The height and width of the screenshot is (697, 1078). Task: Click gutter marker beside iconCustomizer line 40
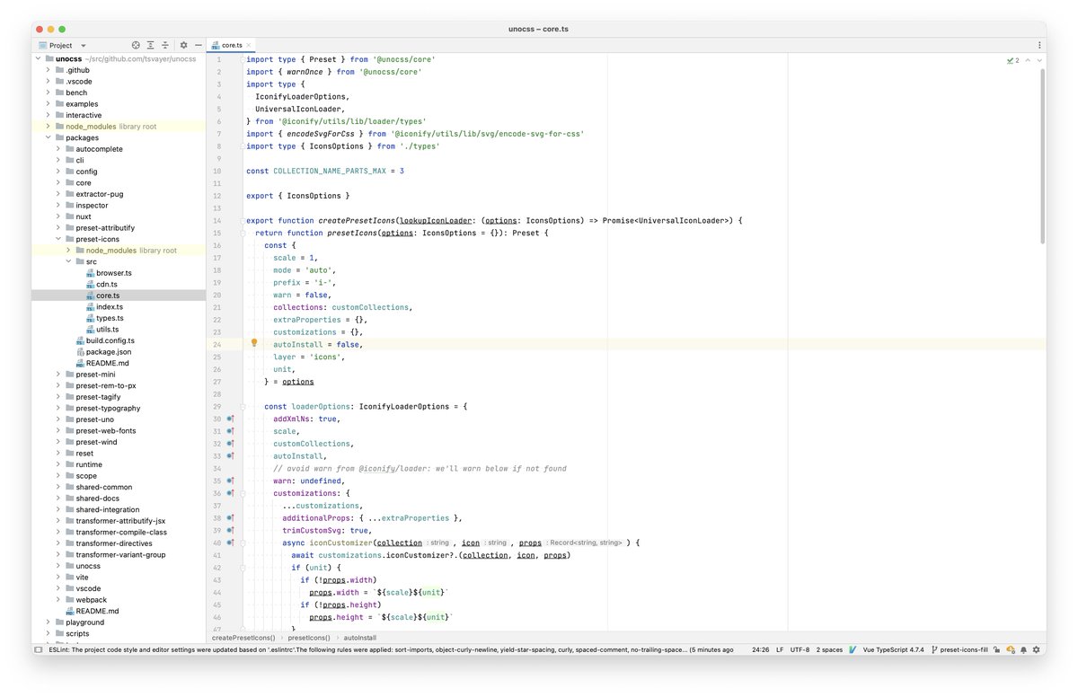pos(230,543)
